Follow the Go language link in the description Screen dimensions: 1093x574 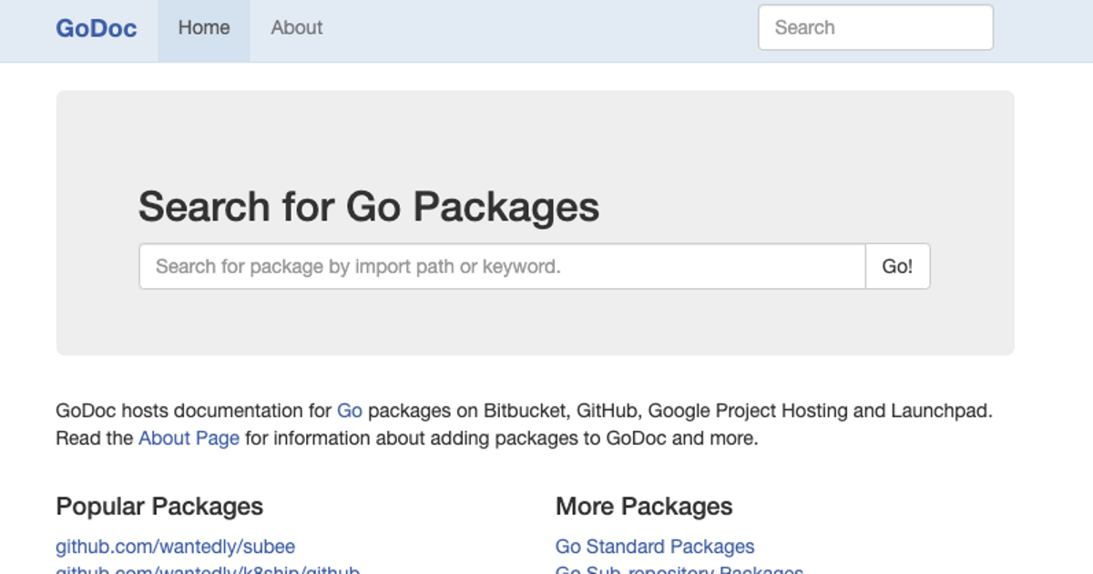pos(349,410)
